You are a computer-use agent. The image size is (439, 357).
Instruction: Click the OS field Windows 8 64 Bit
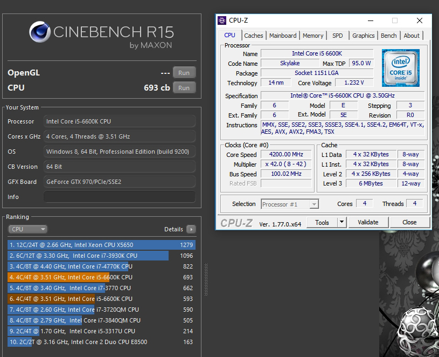click(120, 152)
